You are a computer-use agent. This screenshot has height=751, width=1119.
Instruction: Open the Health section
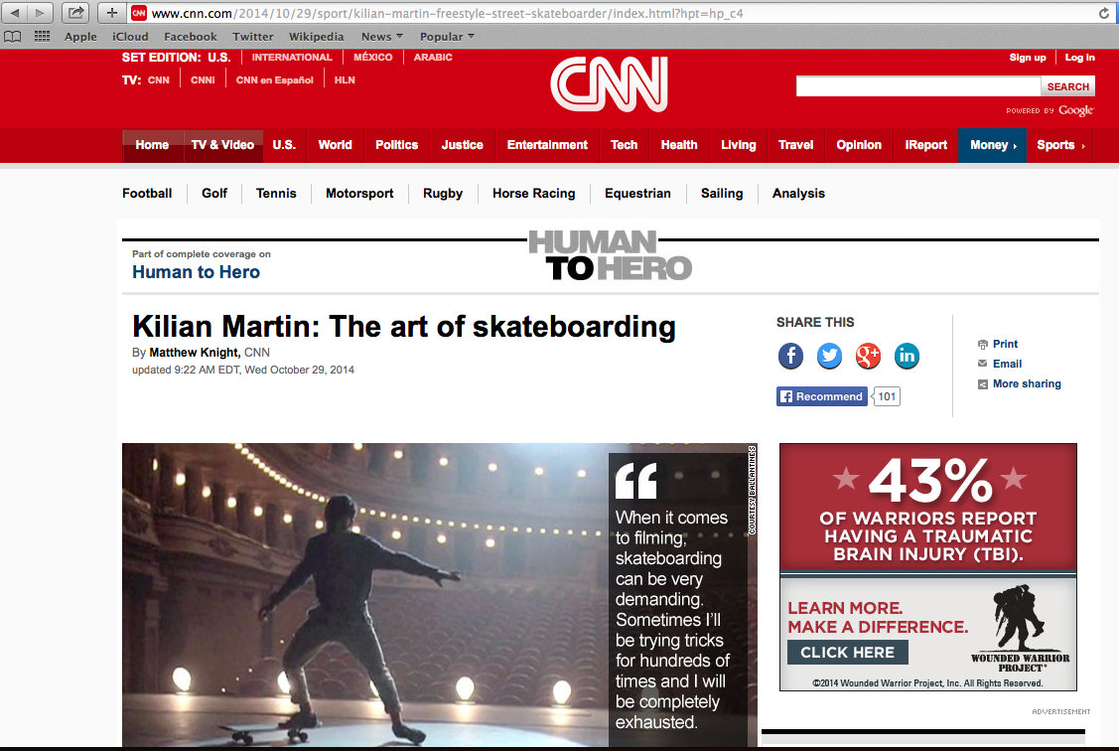[x=679, y=145]
